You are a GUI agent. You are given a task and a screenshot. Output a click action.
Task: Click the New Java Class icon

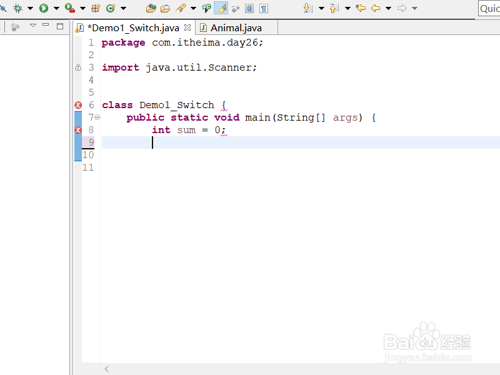tap(111, 8)
